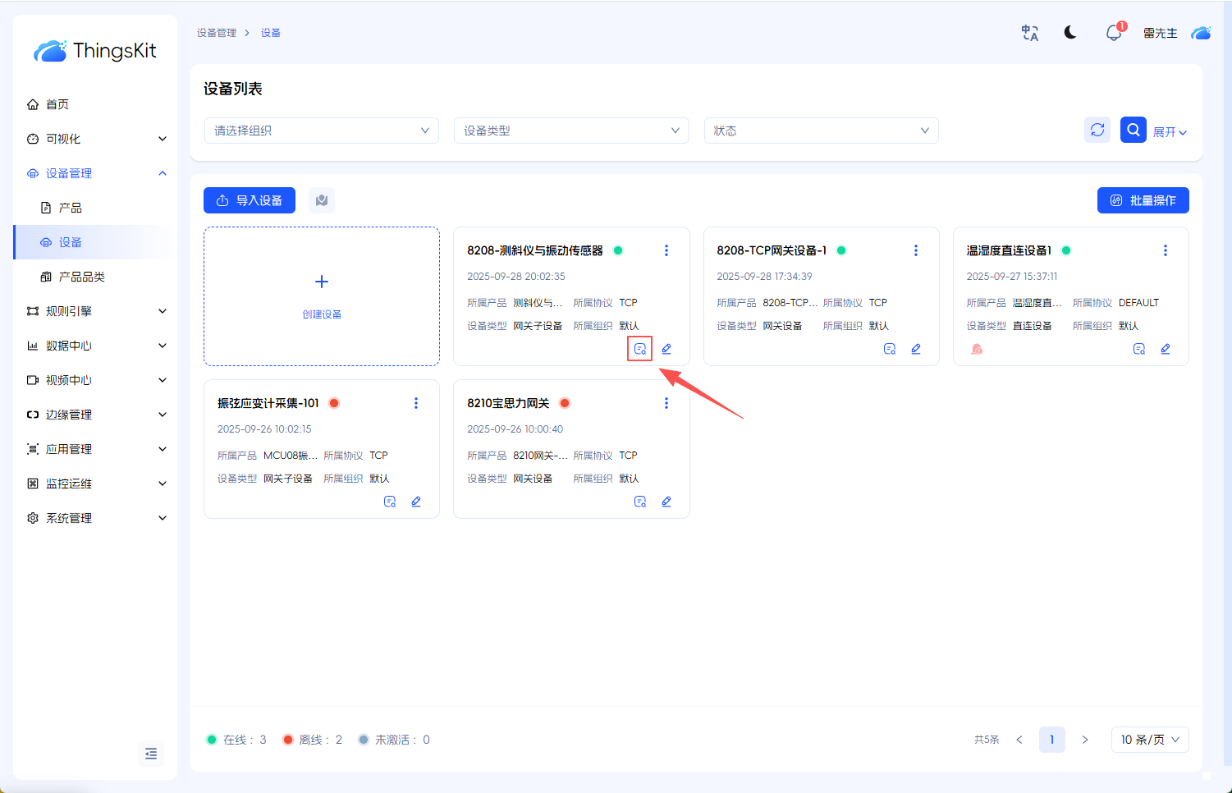The image size is (1232, 793).
Task: Click the 导入设备 button
Action: pyautogui.click(x=250, y=200)
